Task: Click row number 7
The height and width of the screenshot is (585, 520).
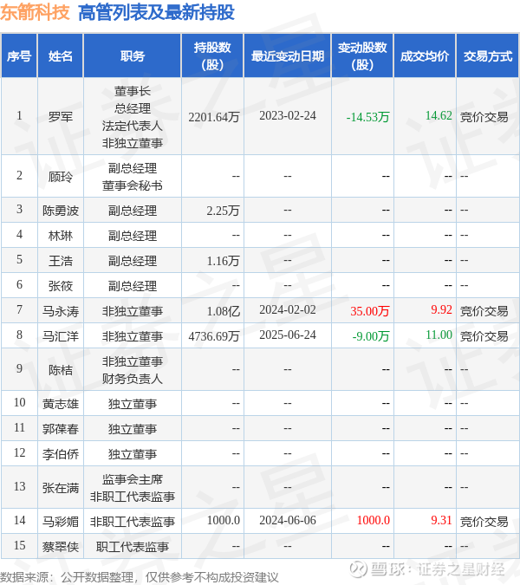Action: pos(19,309)
